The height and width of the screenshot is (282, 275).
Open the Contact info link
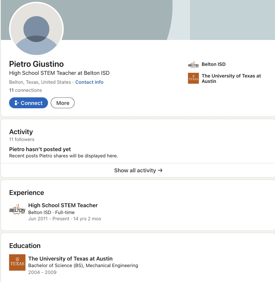coord(89,82)
